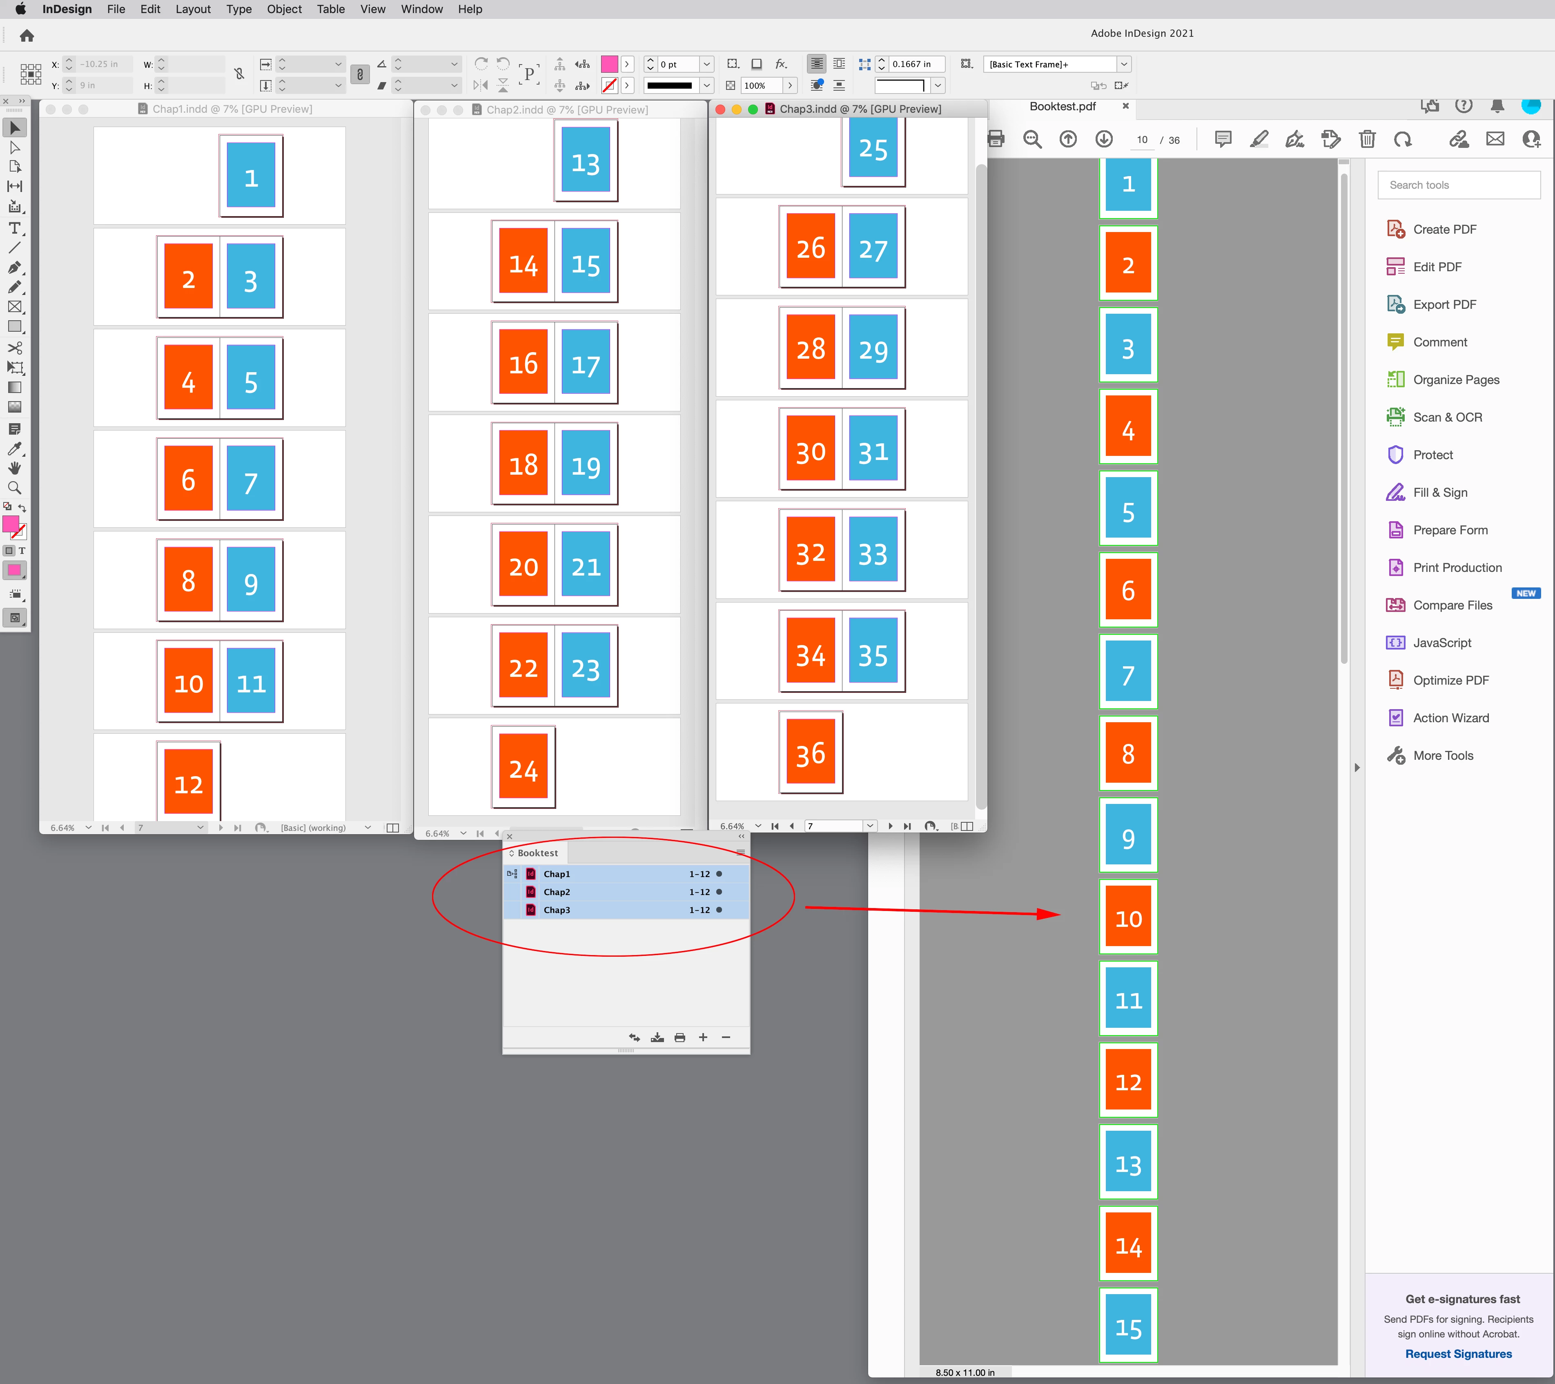1555x1384 pixels.
Task: Click the Add documents plus icon in the Booktest panel
Action: tap(703, 1037)
